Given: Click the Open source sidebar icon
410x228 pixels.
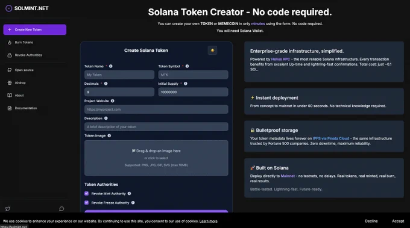Looking at the screenshot, I should pos(10,70).
